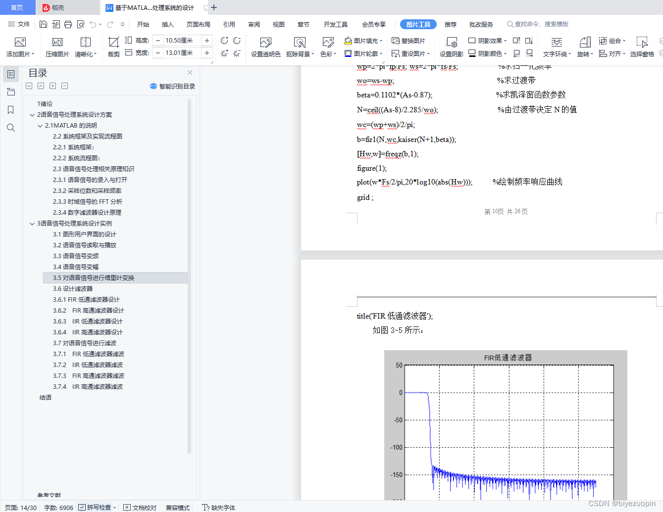This screenshot has height=512, width=663.
Task: Click the Replace Picture button
Action: click(408, 41)
